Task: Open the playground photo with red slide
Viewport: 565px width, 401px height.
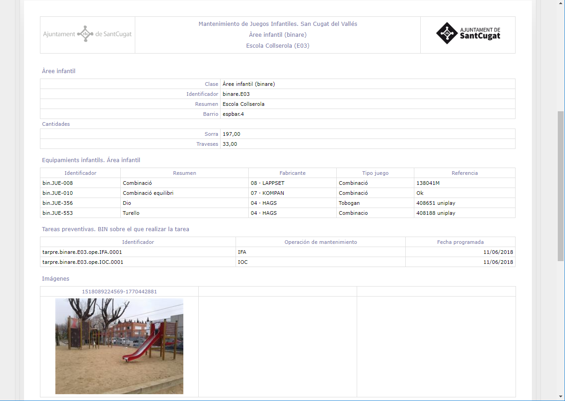Action: click(x=119, y=346)
